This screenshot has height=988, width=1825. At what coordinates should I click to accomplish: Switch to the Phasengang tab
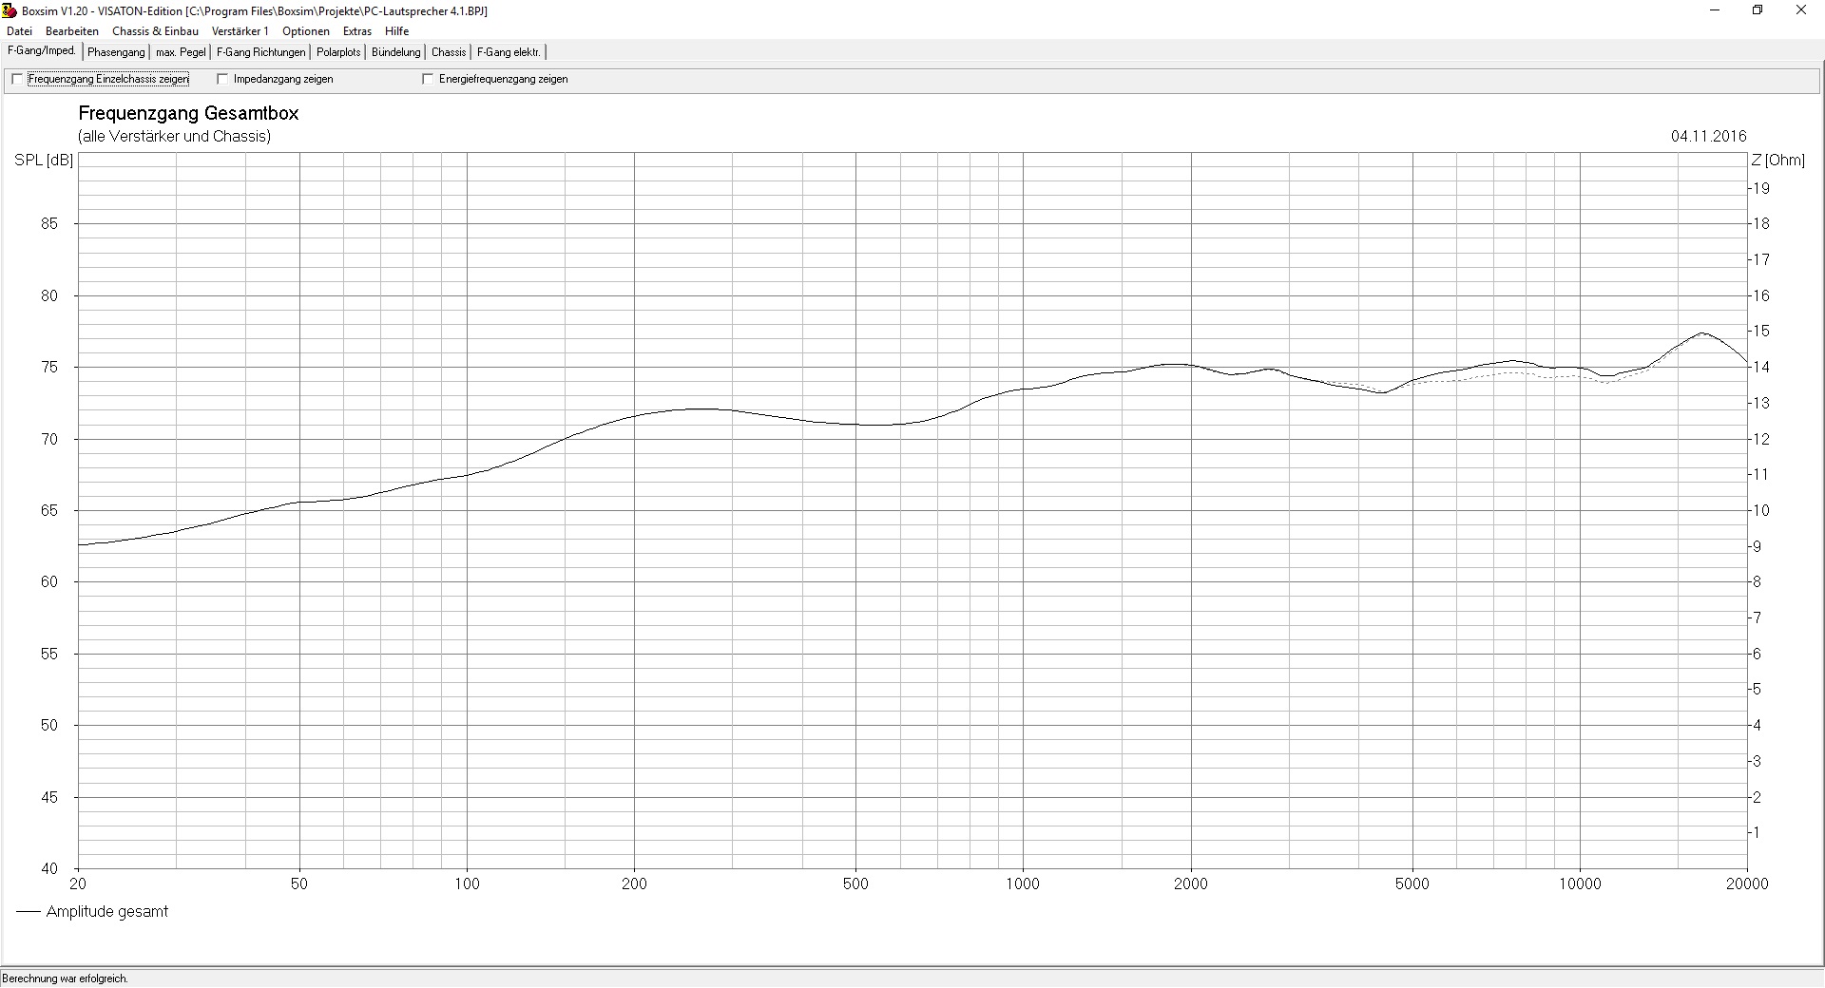(x=116, y=52)
